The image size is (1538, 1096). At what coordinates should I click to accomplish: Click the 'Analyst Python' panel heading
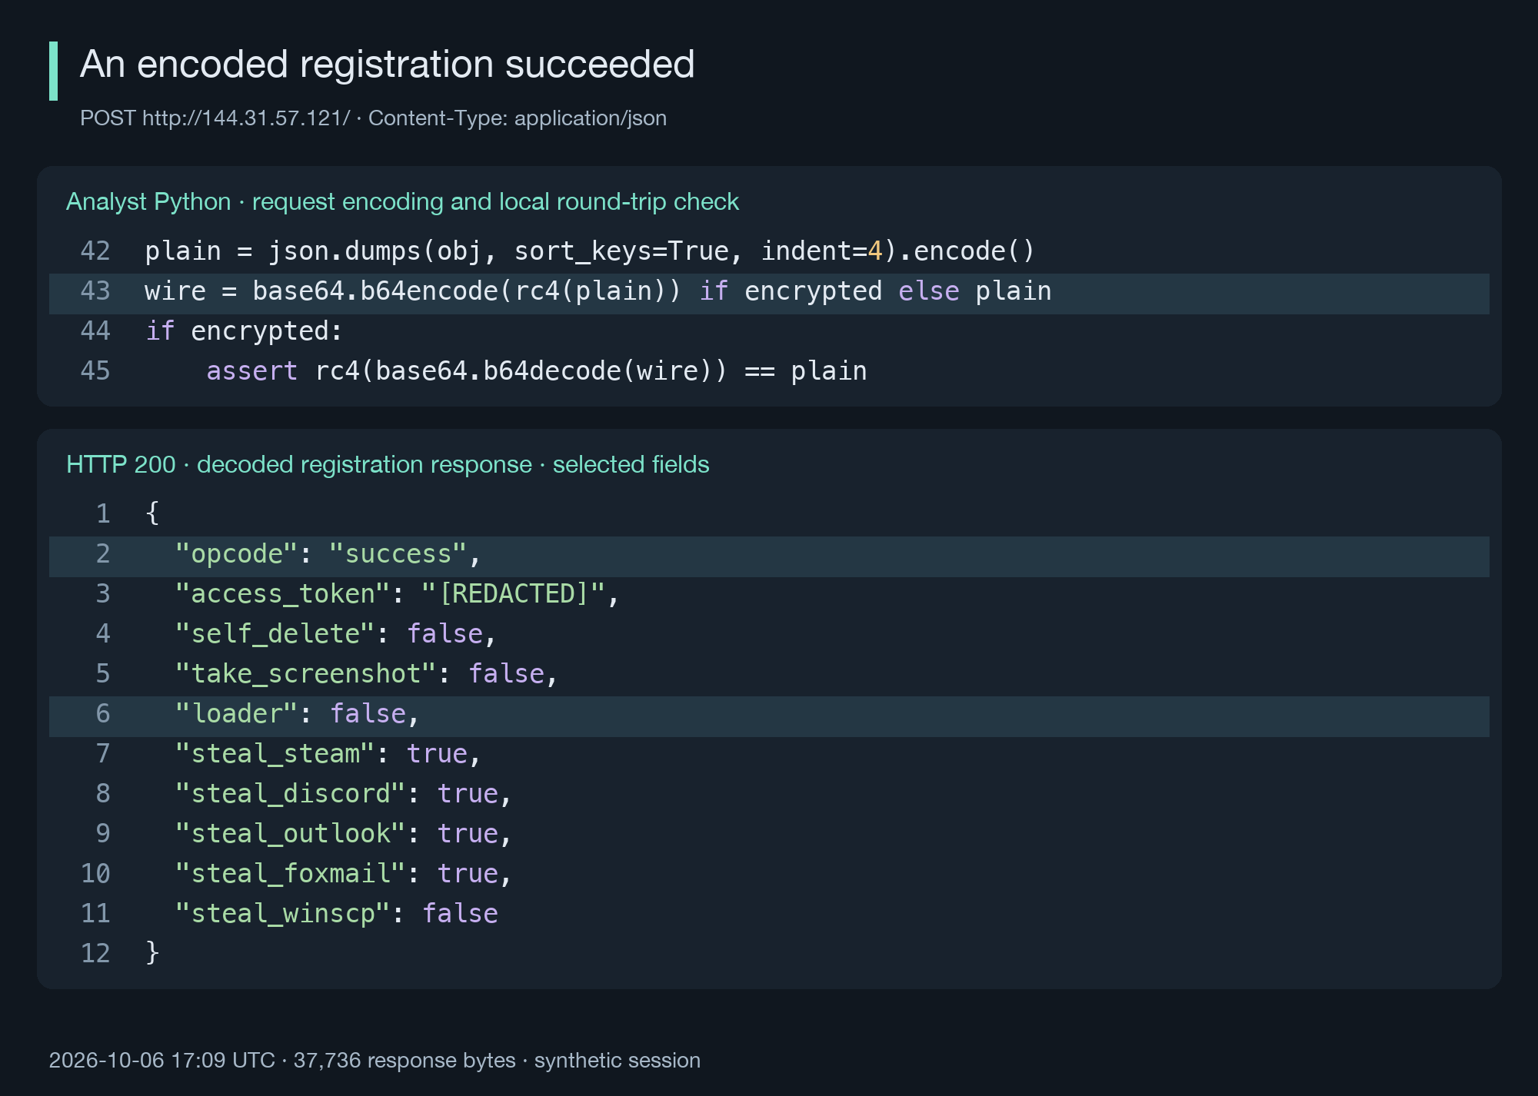[402, 202]
